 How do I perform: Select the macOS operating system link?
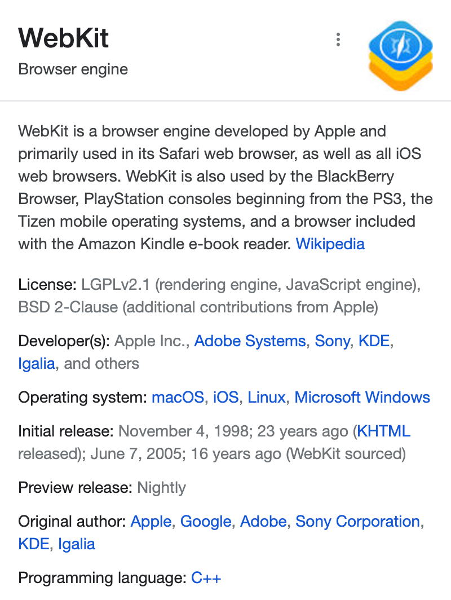[x=178, y=397]
